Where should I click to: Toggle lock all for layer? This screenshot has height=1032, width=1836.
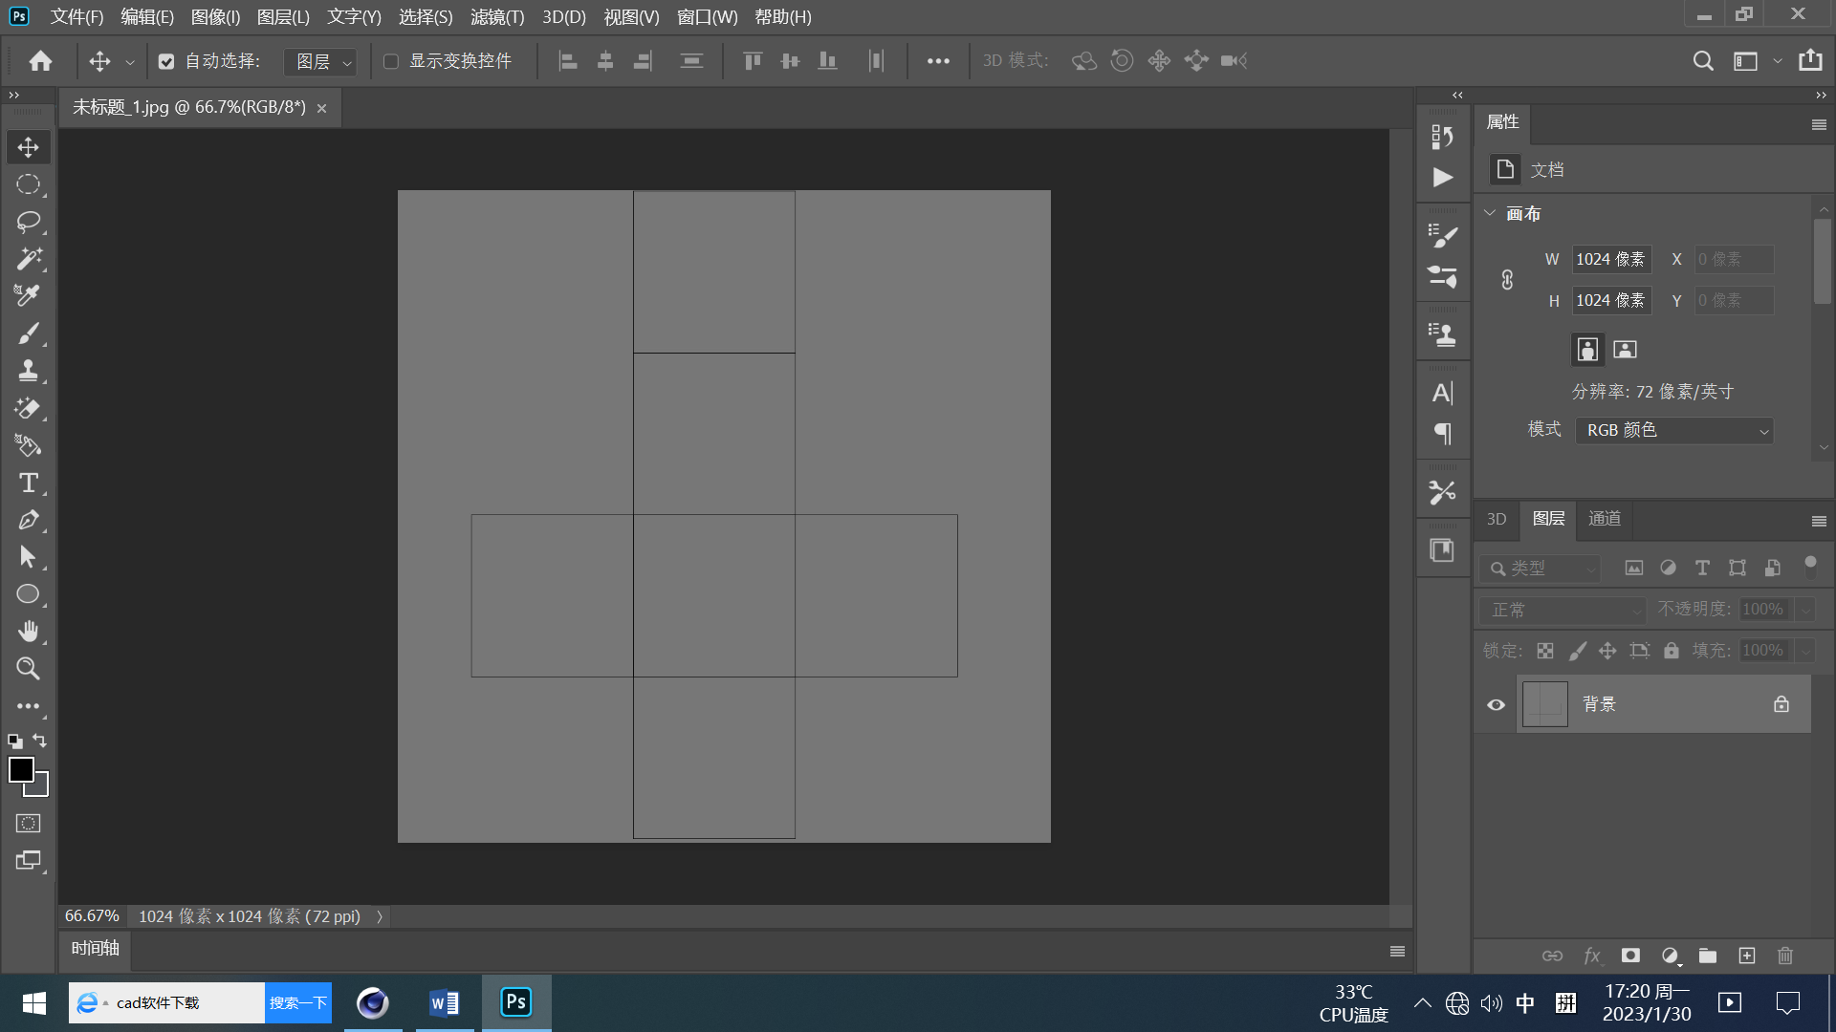[x=1671, y=650]
